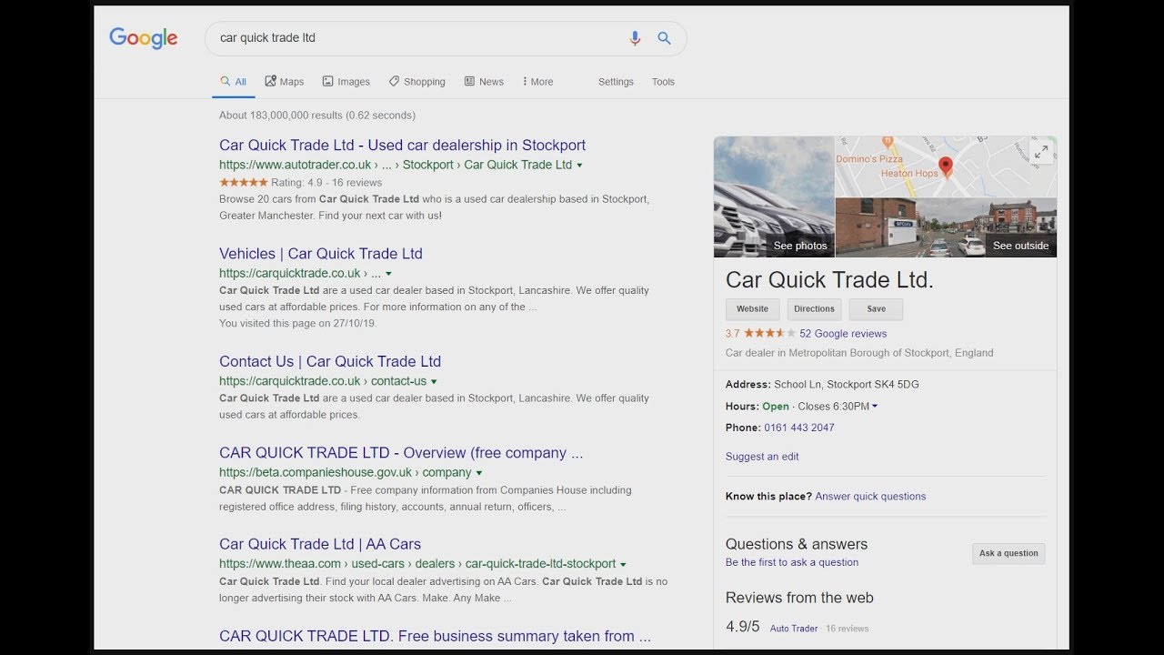Screen dimensions: 1164x655
Task: Click Ask a question button
Action: pos(1008,553)
